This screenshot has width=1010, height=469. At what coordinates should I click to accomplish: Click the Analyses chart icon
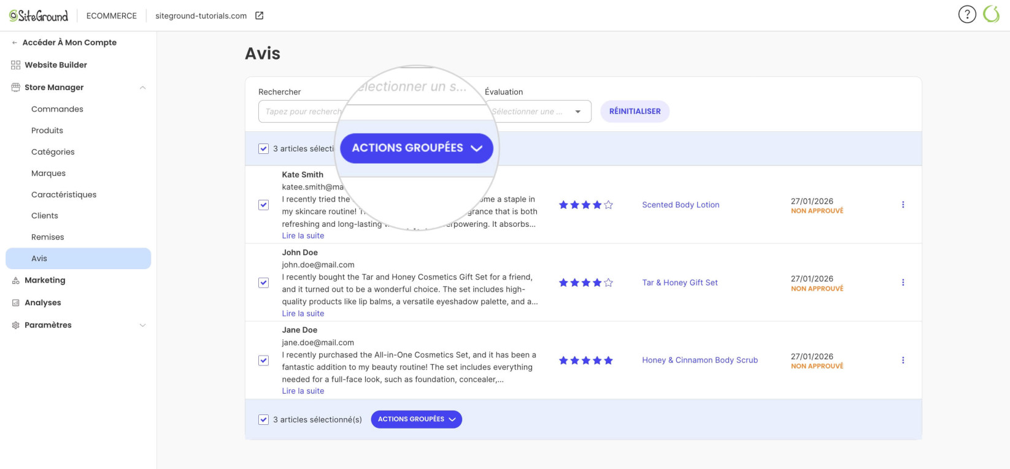pyautogui.click(x=16, y=303)
